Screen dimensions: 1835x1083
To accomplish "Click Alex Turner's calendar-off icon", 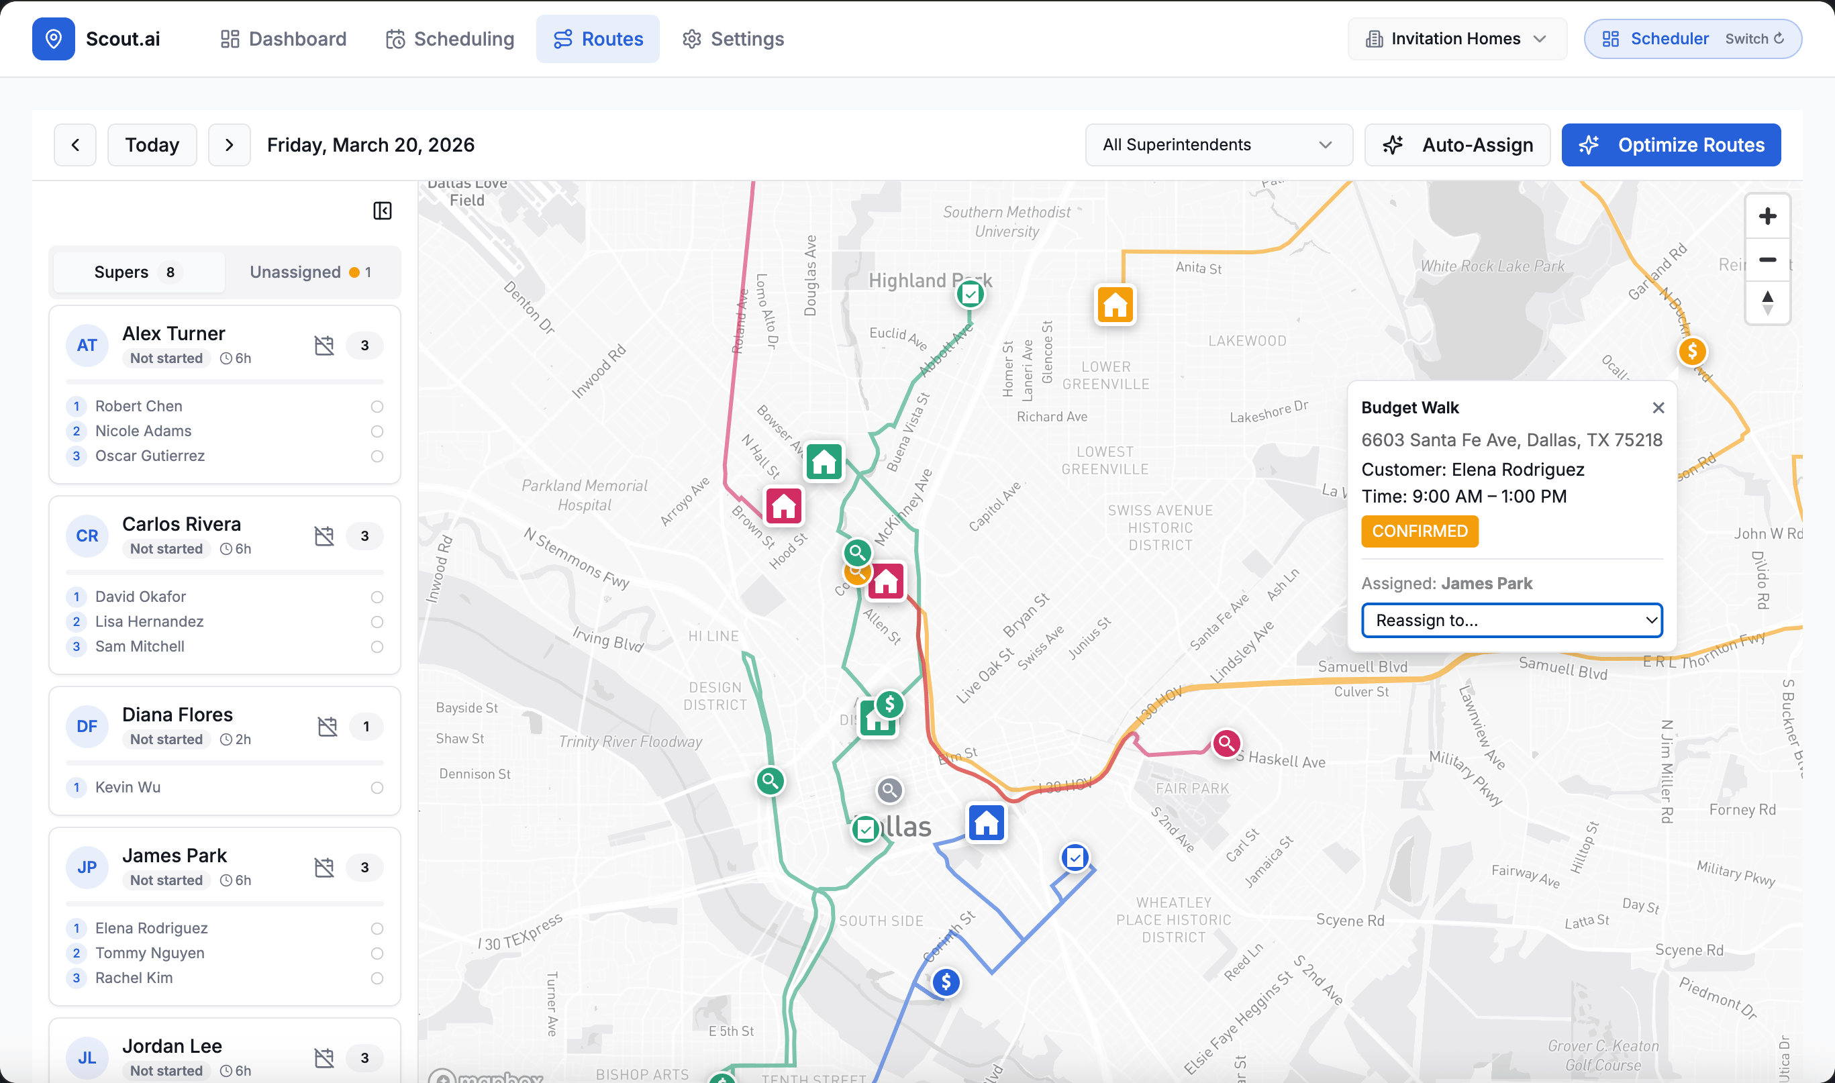I will click(324, 345).
